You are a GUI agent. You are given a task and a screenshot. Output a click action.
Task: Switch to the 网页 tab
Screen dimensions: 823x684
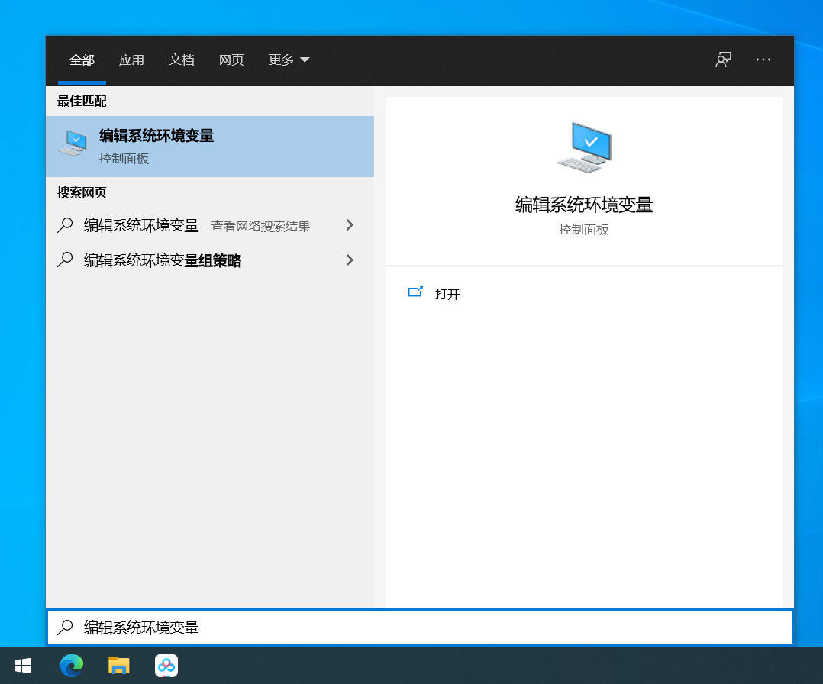(231, 60)
